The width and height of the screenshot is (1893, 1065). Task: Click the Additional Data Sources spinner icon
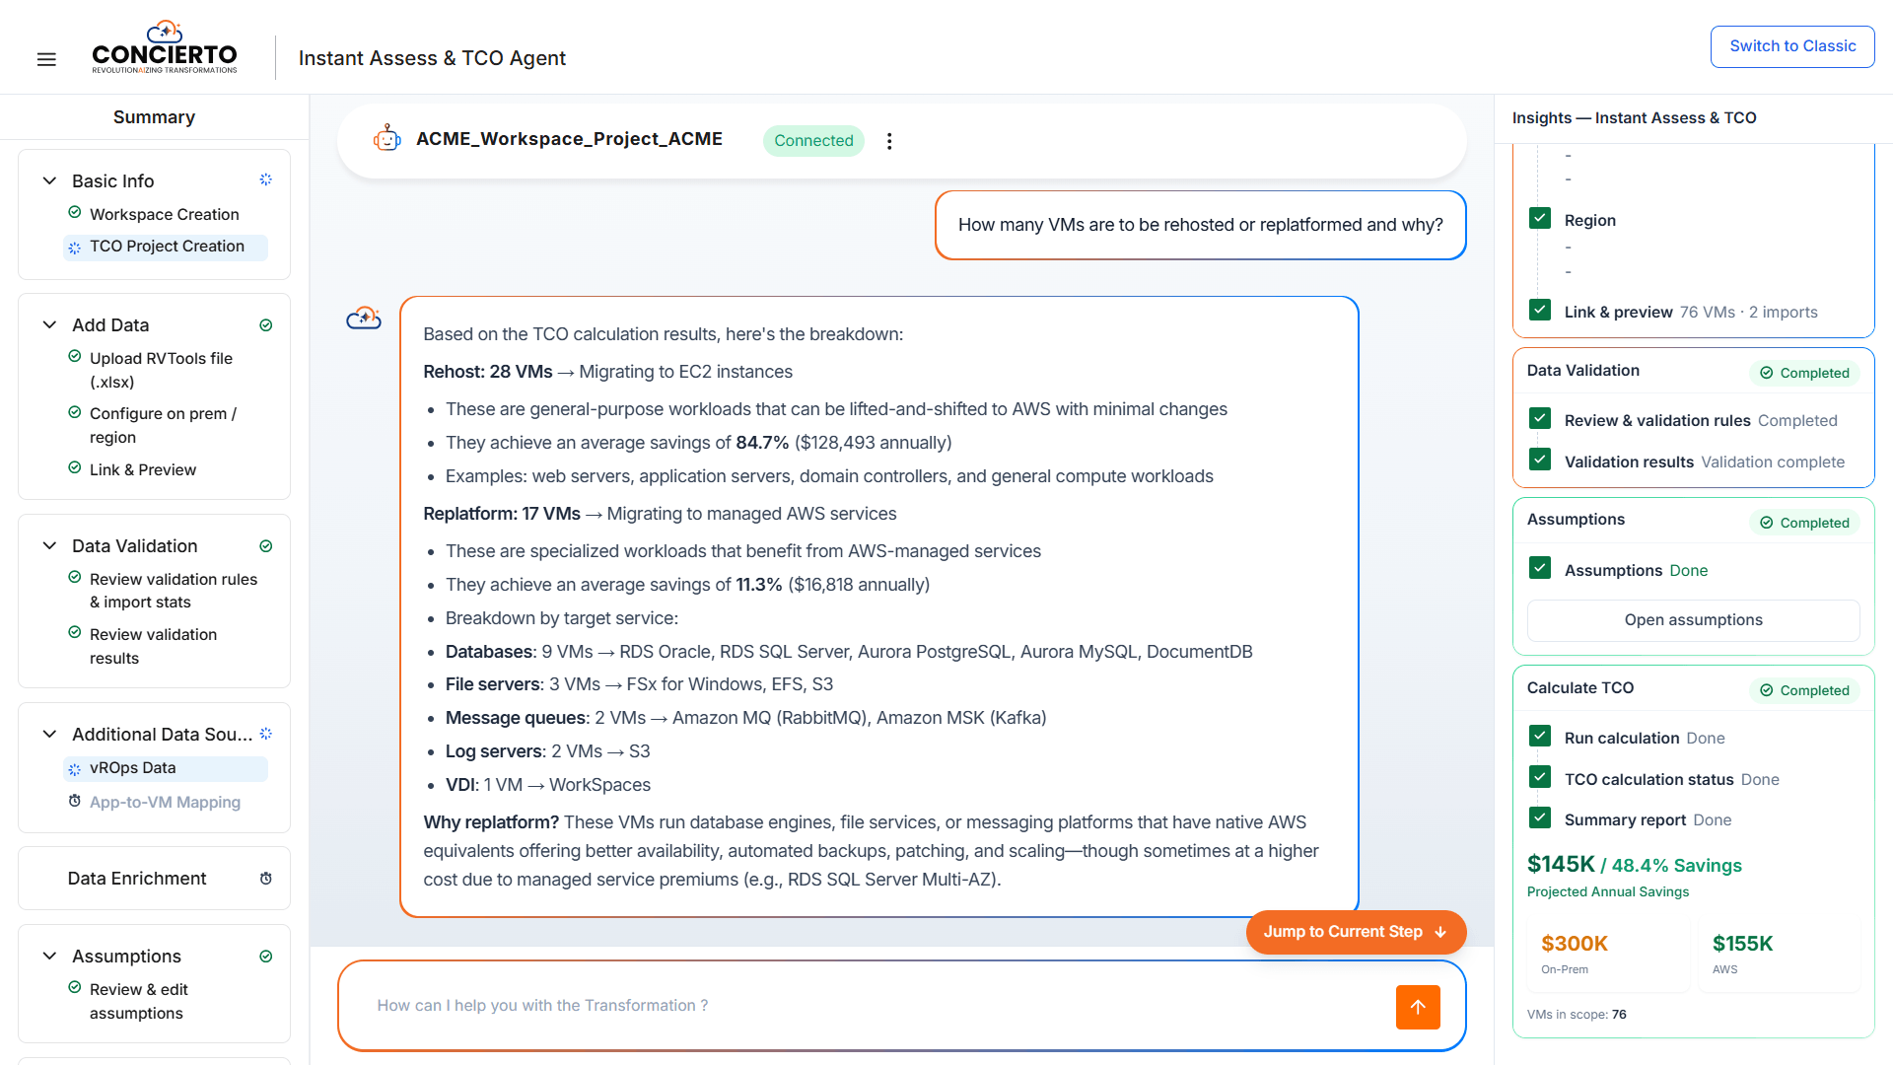click(x=265, y=734)
